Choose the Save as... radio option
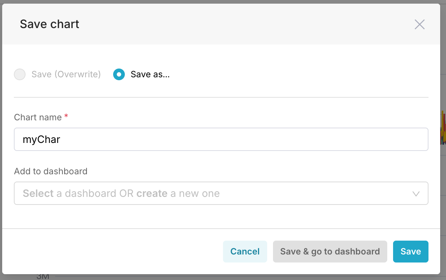This screenshot has height=280, width=446. [119, 74]
